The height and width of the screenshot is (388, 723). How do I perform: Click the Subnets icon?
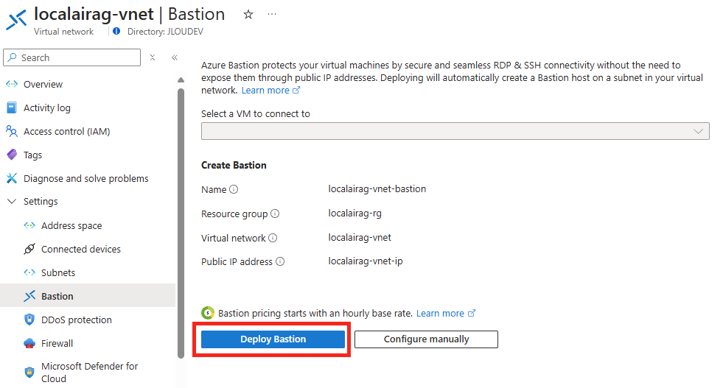click(29, 273)
